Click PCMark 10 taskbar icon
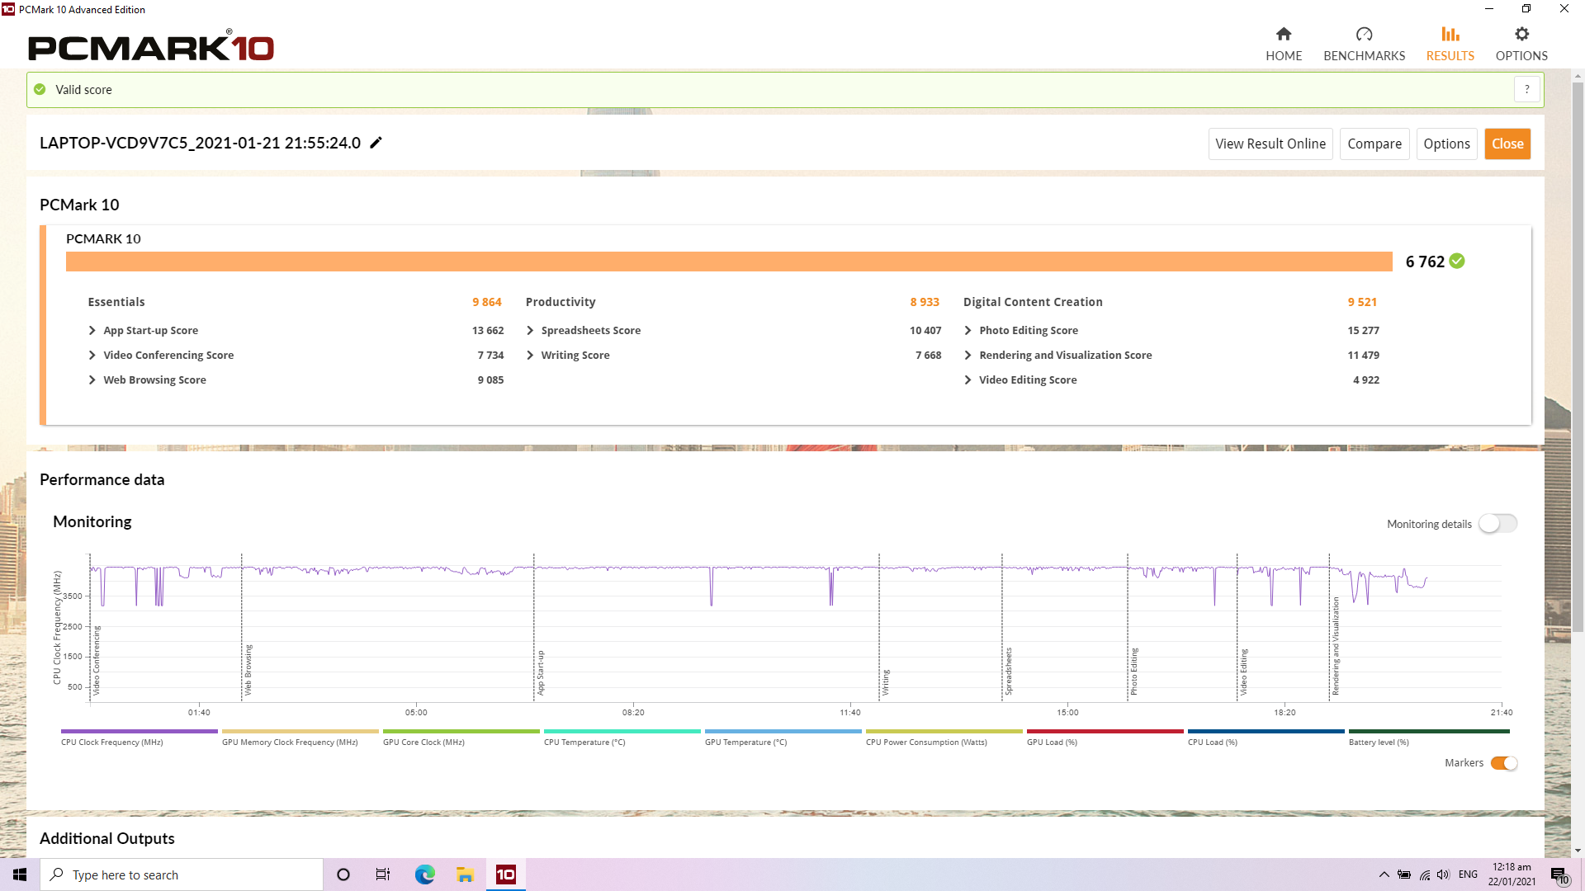The width and height of the screenshot is (1585, 891). [x=505, y=874]
